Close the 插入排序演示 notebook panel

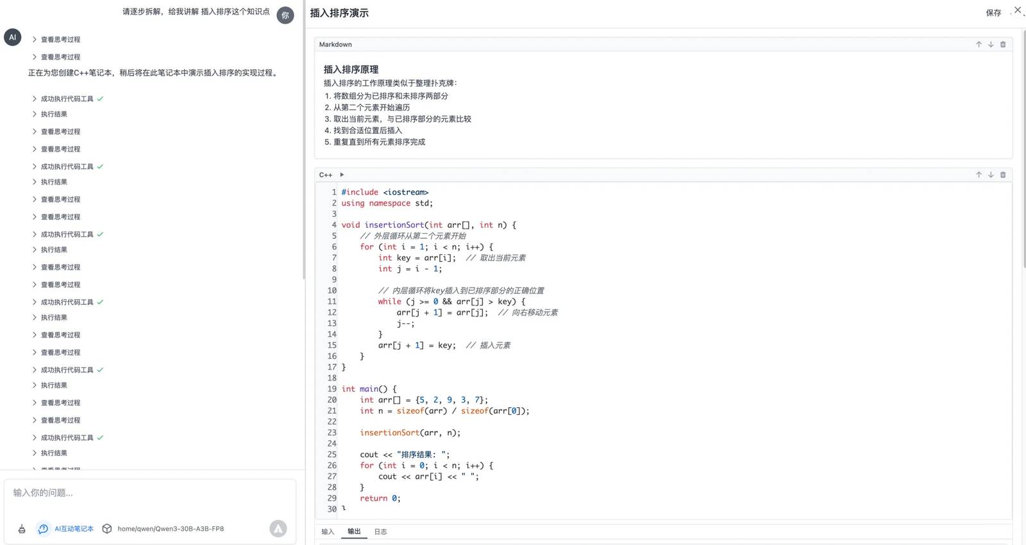click(1017, 10)
